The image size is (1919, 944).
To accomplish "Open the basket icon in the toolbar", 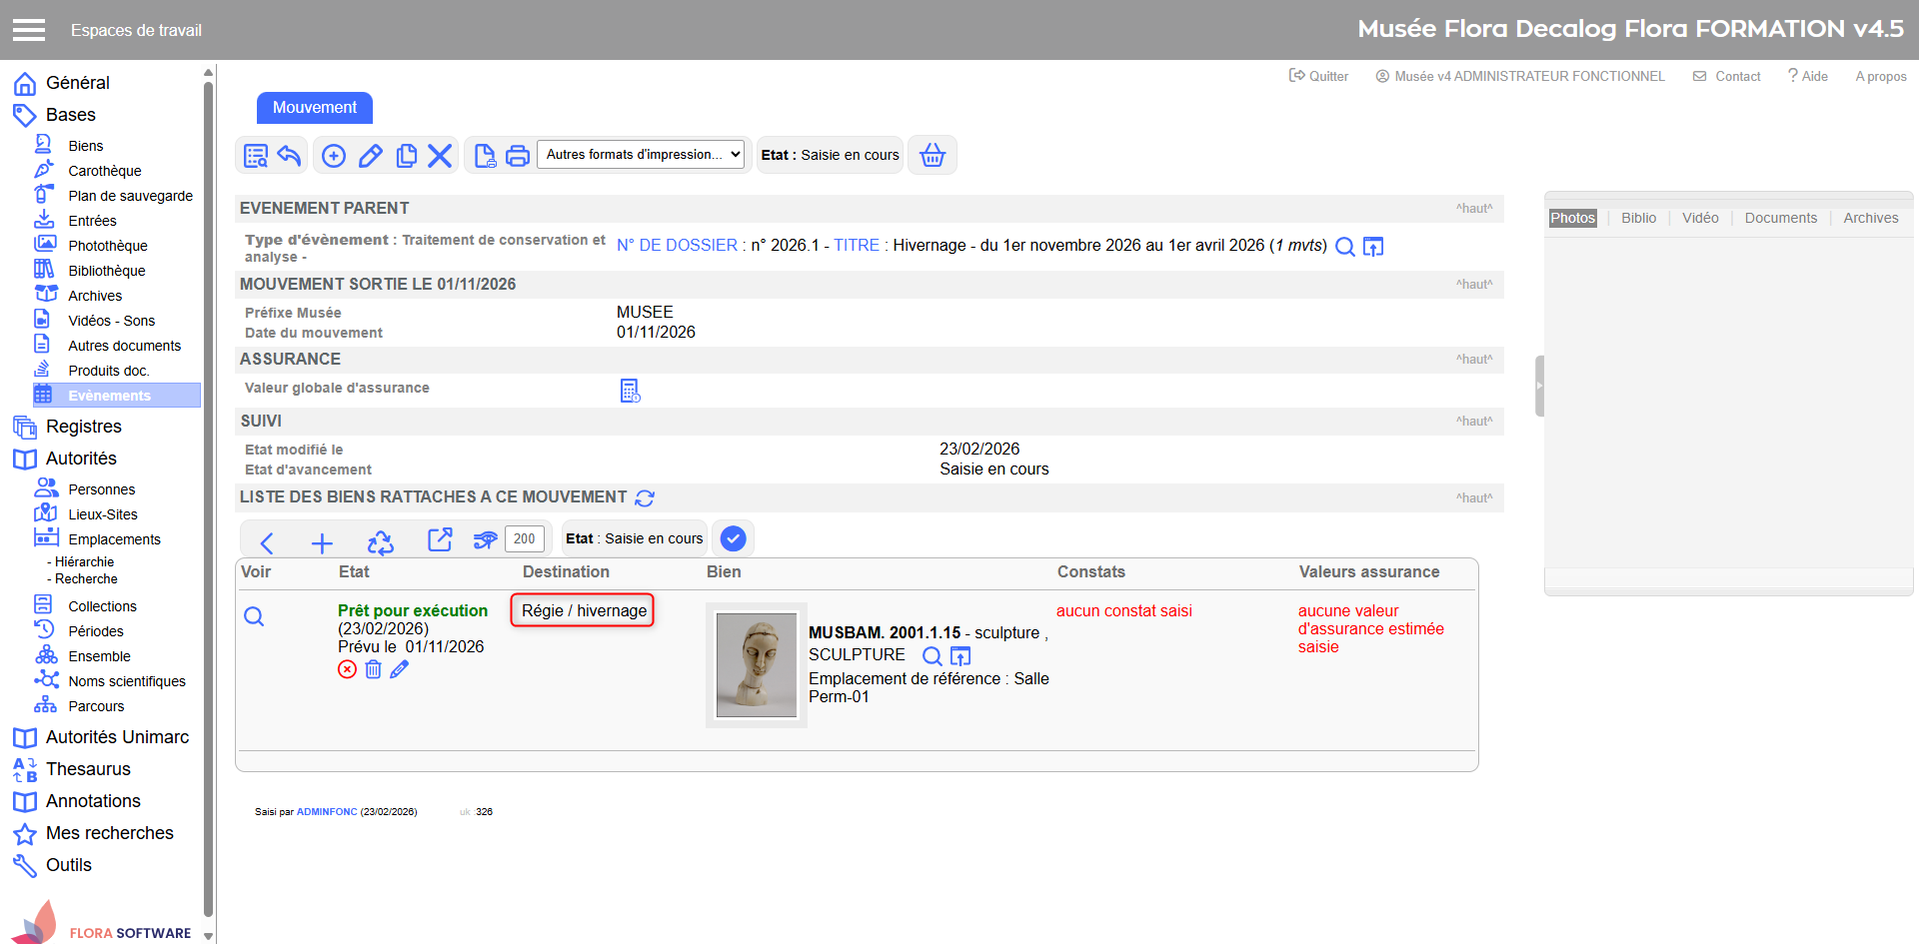I will 932,156.
